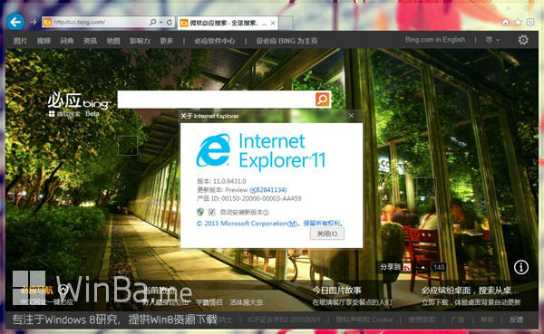This screenshot has height=334, width=544.
Task: Open the 词典 (Dictionary) nav item
Action: coord(66,41)
